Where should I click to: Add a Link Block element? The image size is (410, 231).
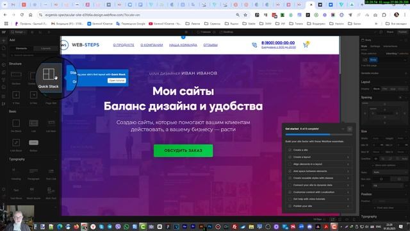16,145
